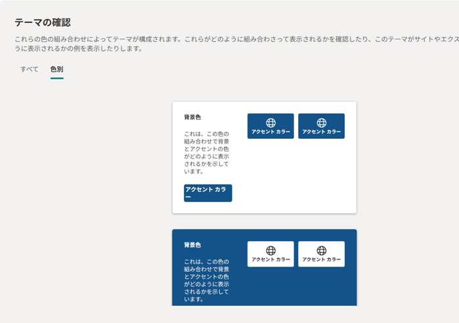
Task: Click the theme explanation text below title
Action: [x=230, y=44]
